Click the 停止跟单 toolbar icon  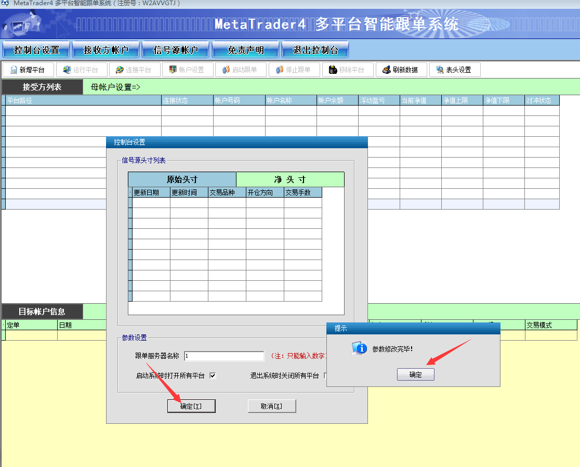pyautogui.click(x=280, y=70)
